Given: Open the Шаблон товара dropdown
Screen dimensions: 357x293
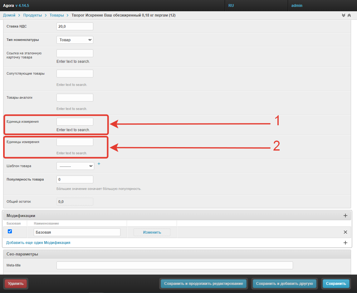Looking at the screenshot, I should coord(75,166).
